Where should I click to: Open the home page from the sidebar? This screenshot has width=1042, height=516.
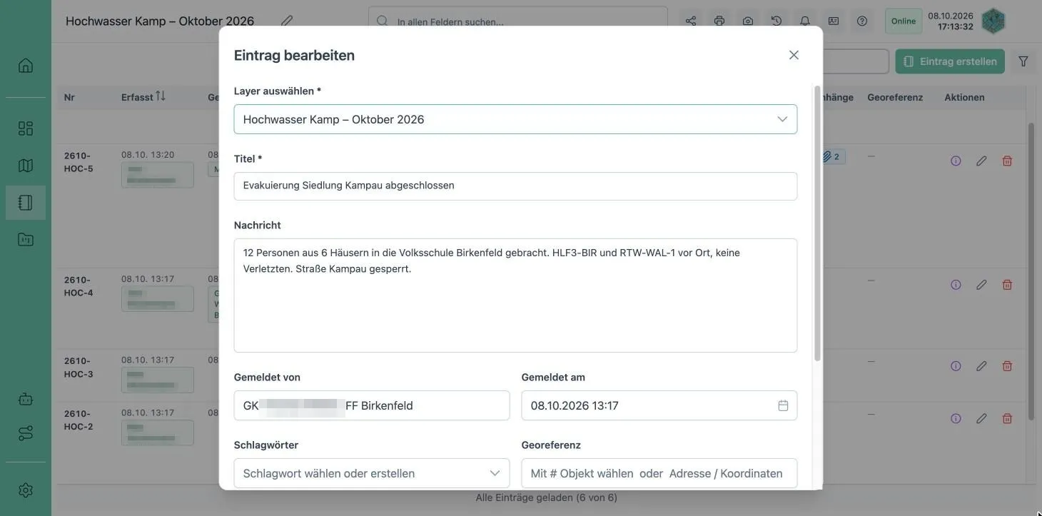[x=26, y=66]
